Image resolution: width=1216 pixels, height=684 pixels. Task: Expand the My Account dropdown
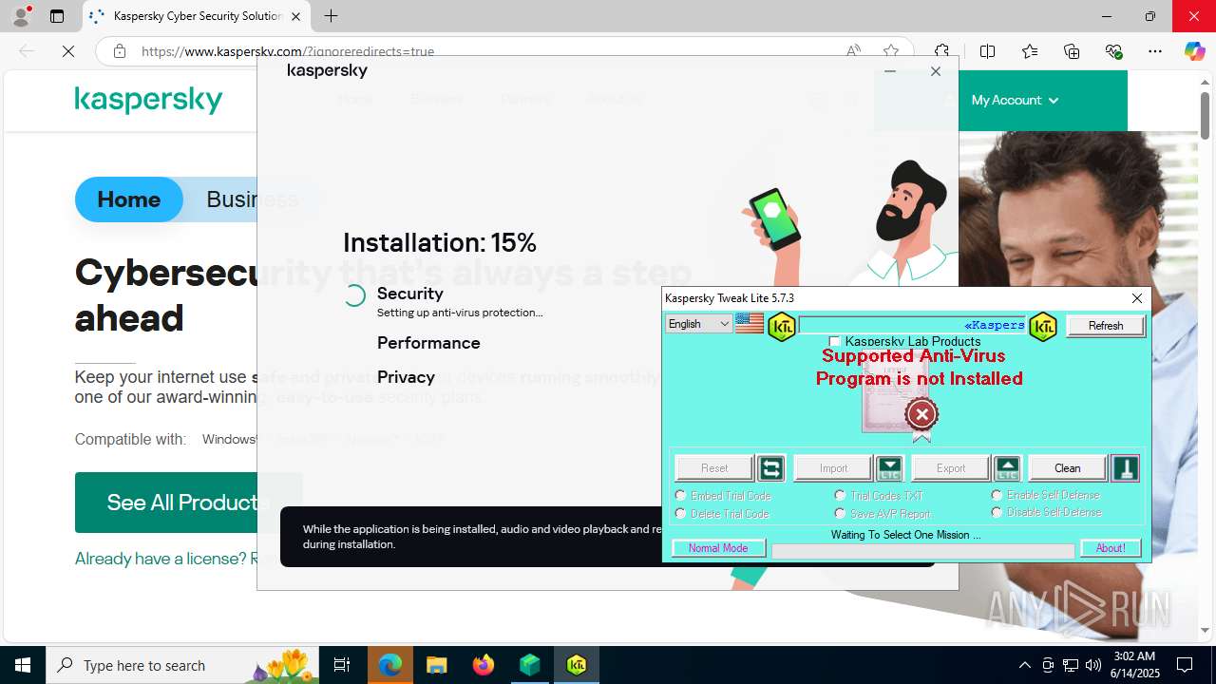(x=1015, y=100)
